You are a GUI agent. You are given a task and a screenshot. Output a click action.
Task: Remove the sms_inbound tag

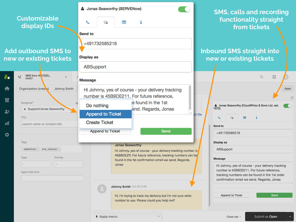59,149
